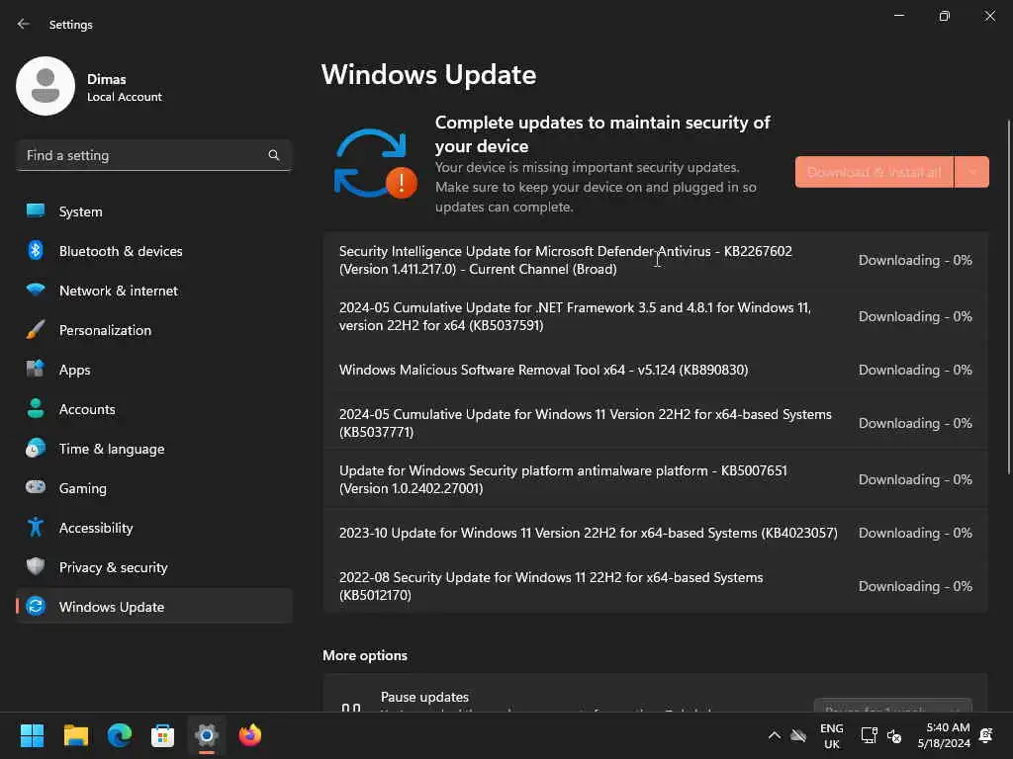1013x759 pixels.
Task: Click the Windows Update page title
Action: (x=429, y=75)
